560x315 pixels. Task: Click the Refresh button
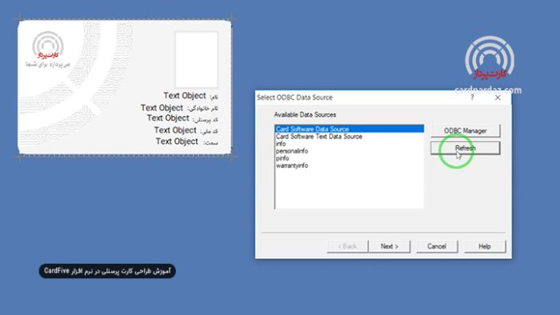click(465, 148)
